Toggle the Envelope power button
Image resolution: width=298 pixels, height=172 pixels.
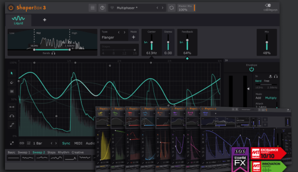tap(251, 69)
